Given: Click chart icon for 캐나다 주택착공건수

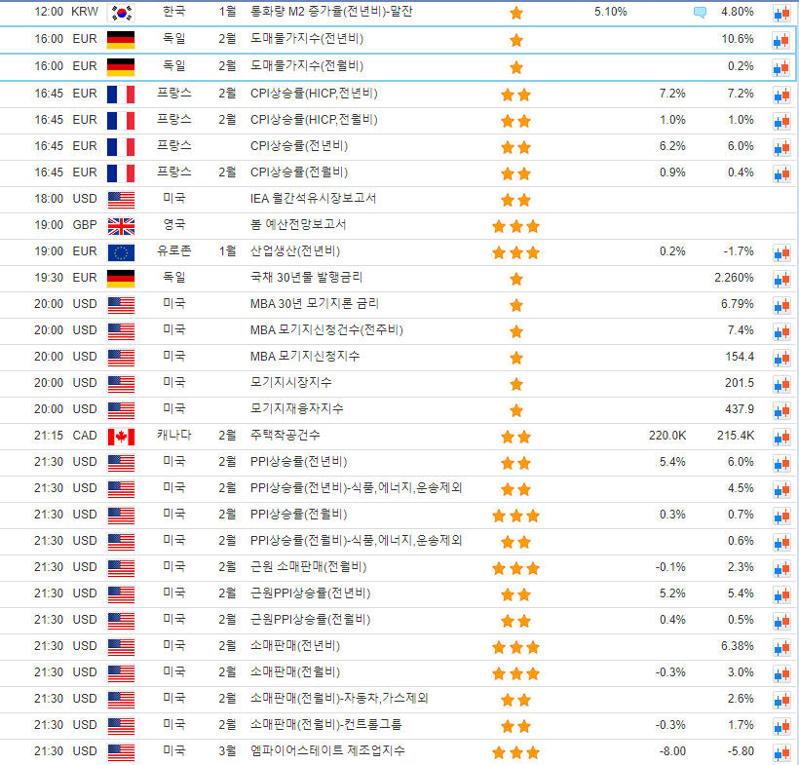Looking at the screenshot, I should point(781,436).
